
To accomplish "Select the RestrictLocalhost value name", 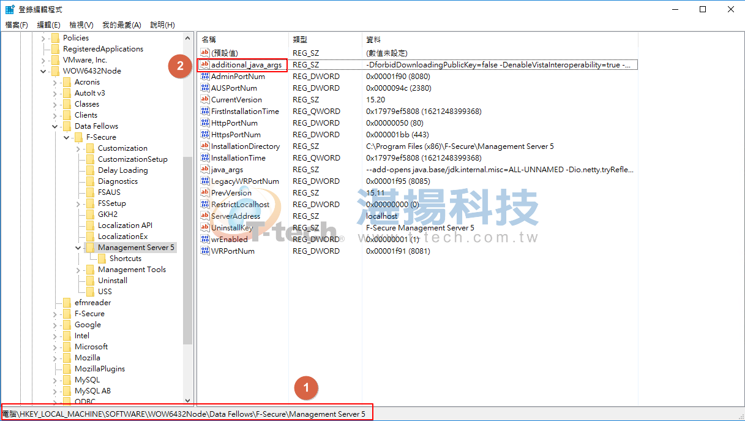I will [x=240, y=205].
